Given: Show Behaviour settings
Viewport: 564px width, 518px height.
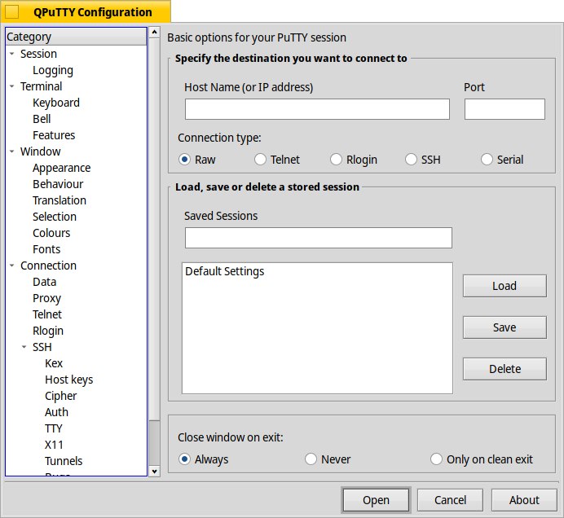Looking at the screenshot, I should [58, 184].
